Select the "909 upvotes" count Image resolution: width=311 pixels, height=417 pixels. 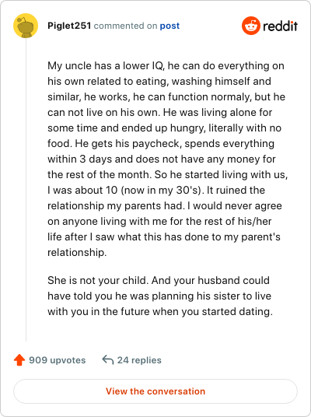click(58, 360)
